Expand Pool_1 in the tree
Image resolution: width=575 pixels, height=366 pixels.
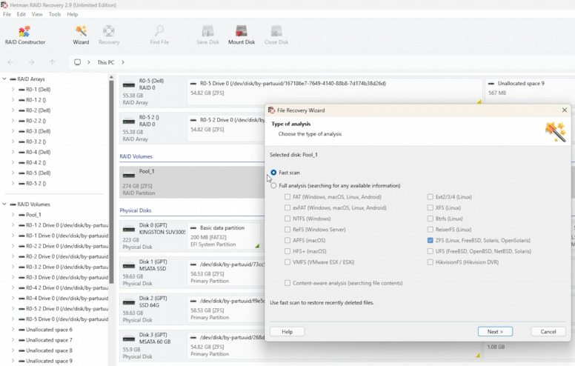click(x=13, y=215)
